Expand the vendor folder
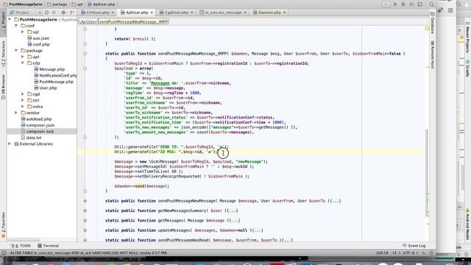471x265 pixels. point(16,113)
